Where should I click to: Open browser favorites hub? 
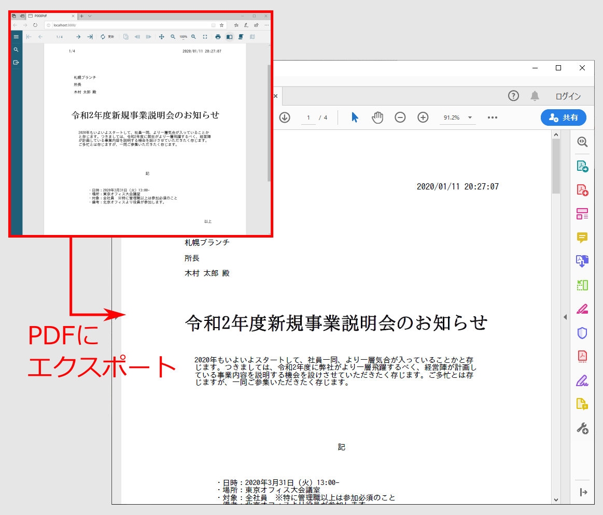click(236, 25)
